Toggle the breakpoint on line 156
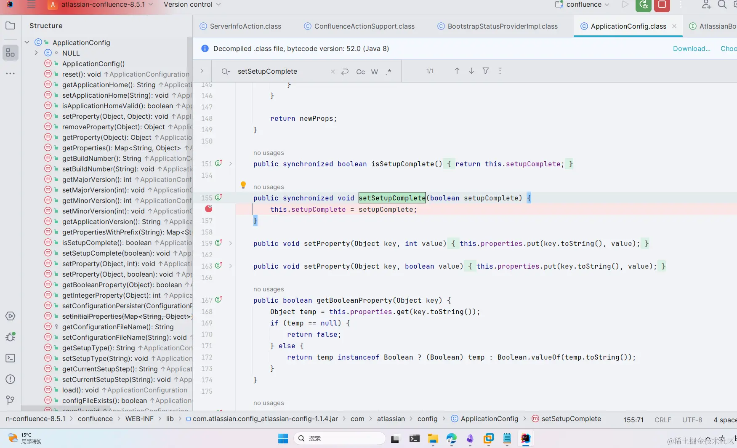The height and width of the screenshot is (448, 737). [208, 209]
